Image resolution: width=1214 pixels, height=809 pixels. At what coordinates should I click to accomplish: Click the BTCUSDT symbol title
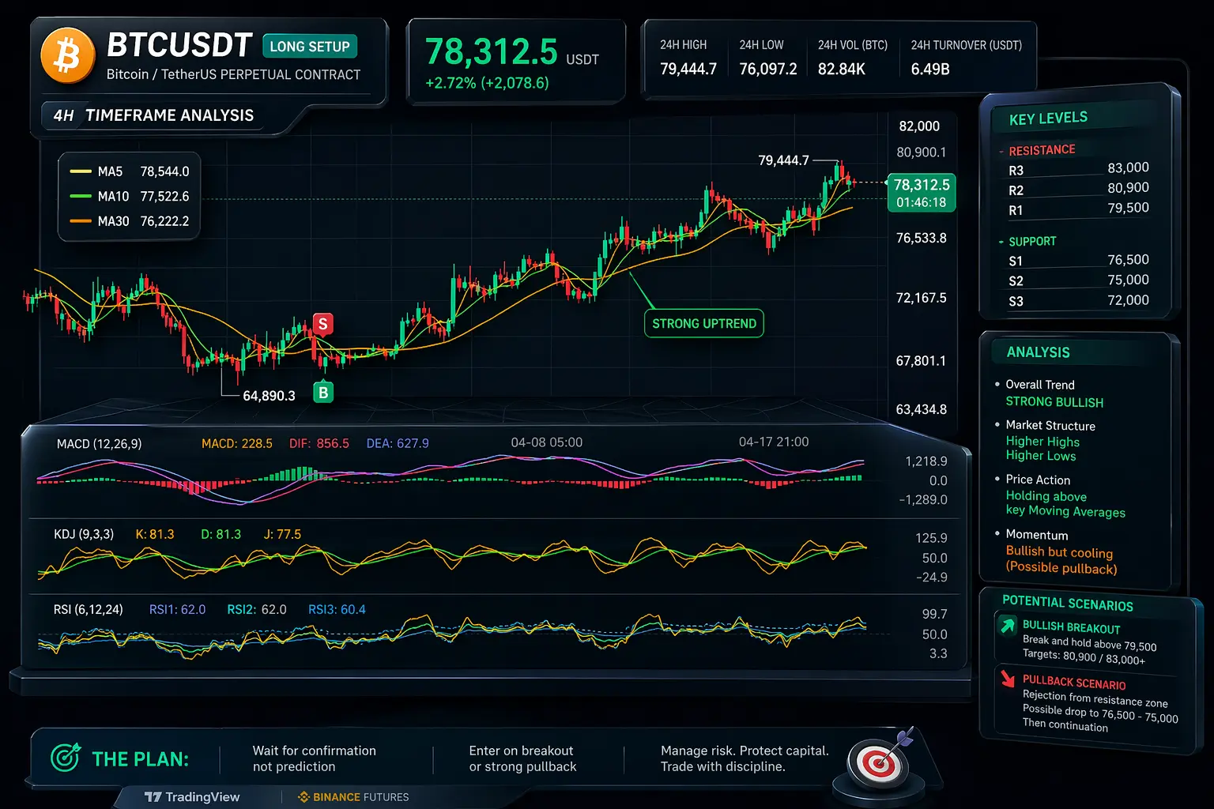179,45
